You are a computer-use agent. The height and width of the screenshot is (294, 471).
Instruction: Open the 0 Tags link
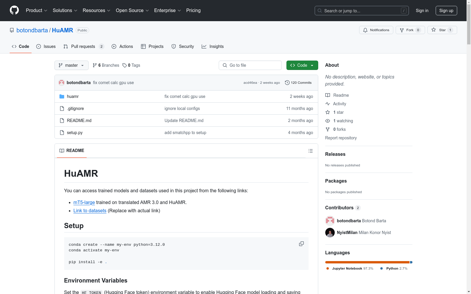point(131,65)
